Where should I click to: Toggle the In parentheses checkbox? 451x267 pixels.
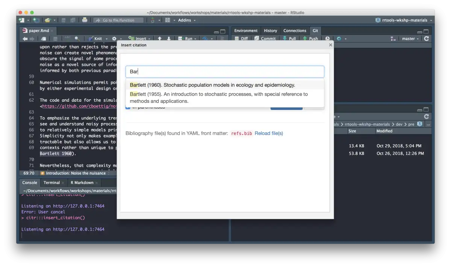pyautogui.click(x=128, y=107)
